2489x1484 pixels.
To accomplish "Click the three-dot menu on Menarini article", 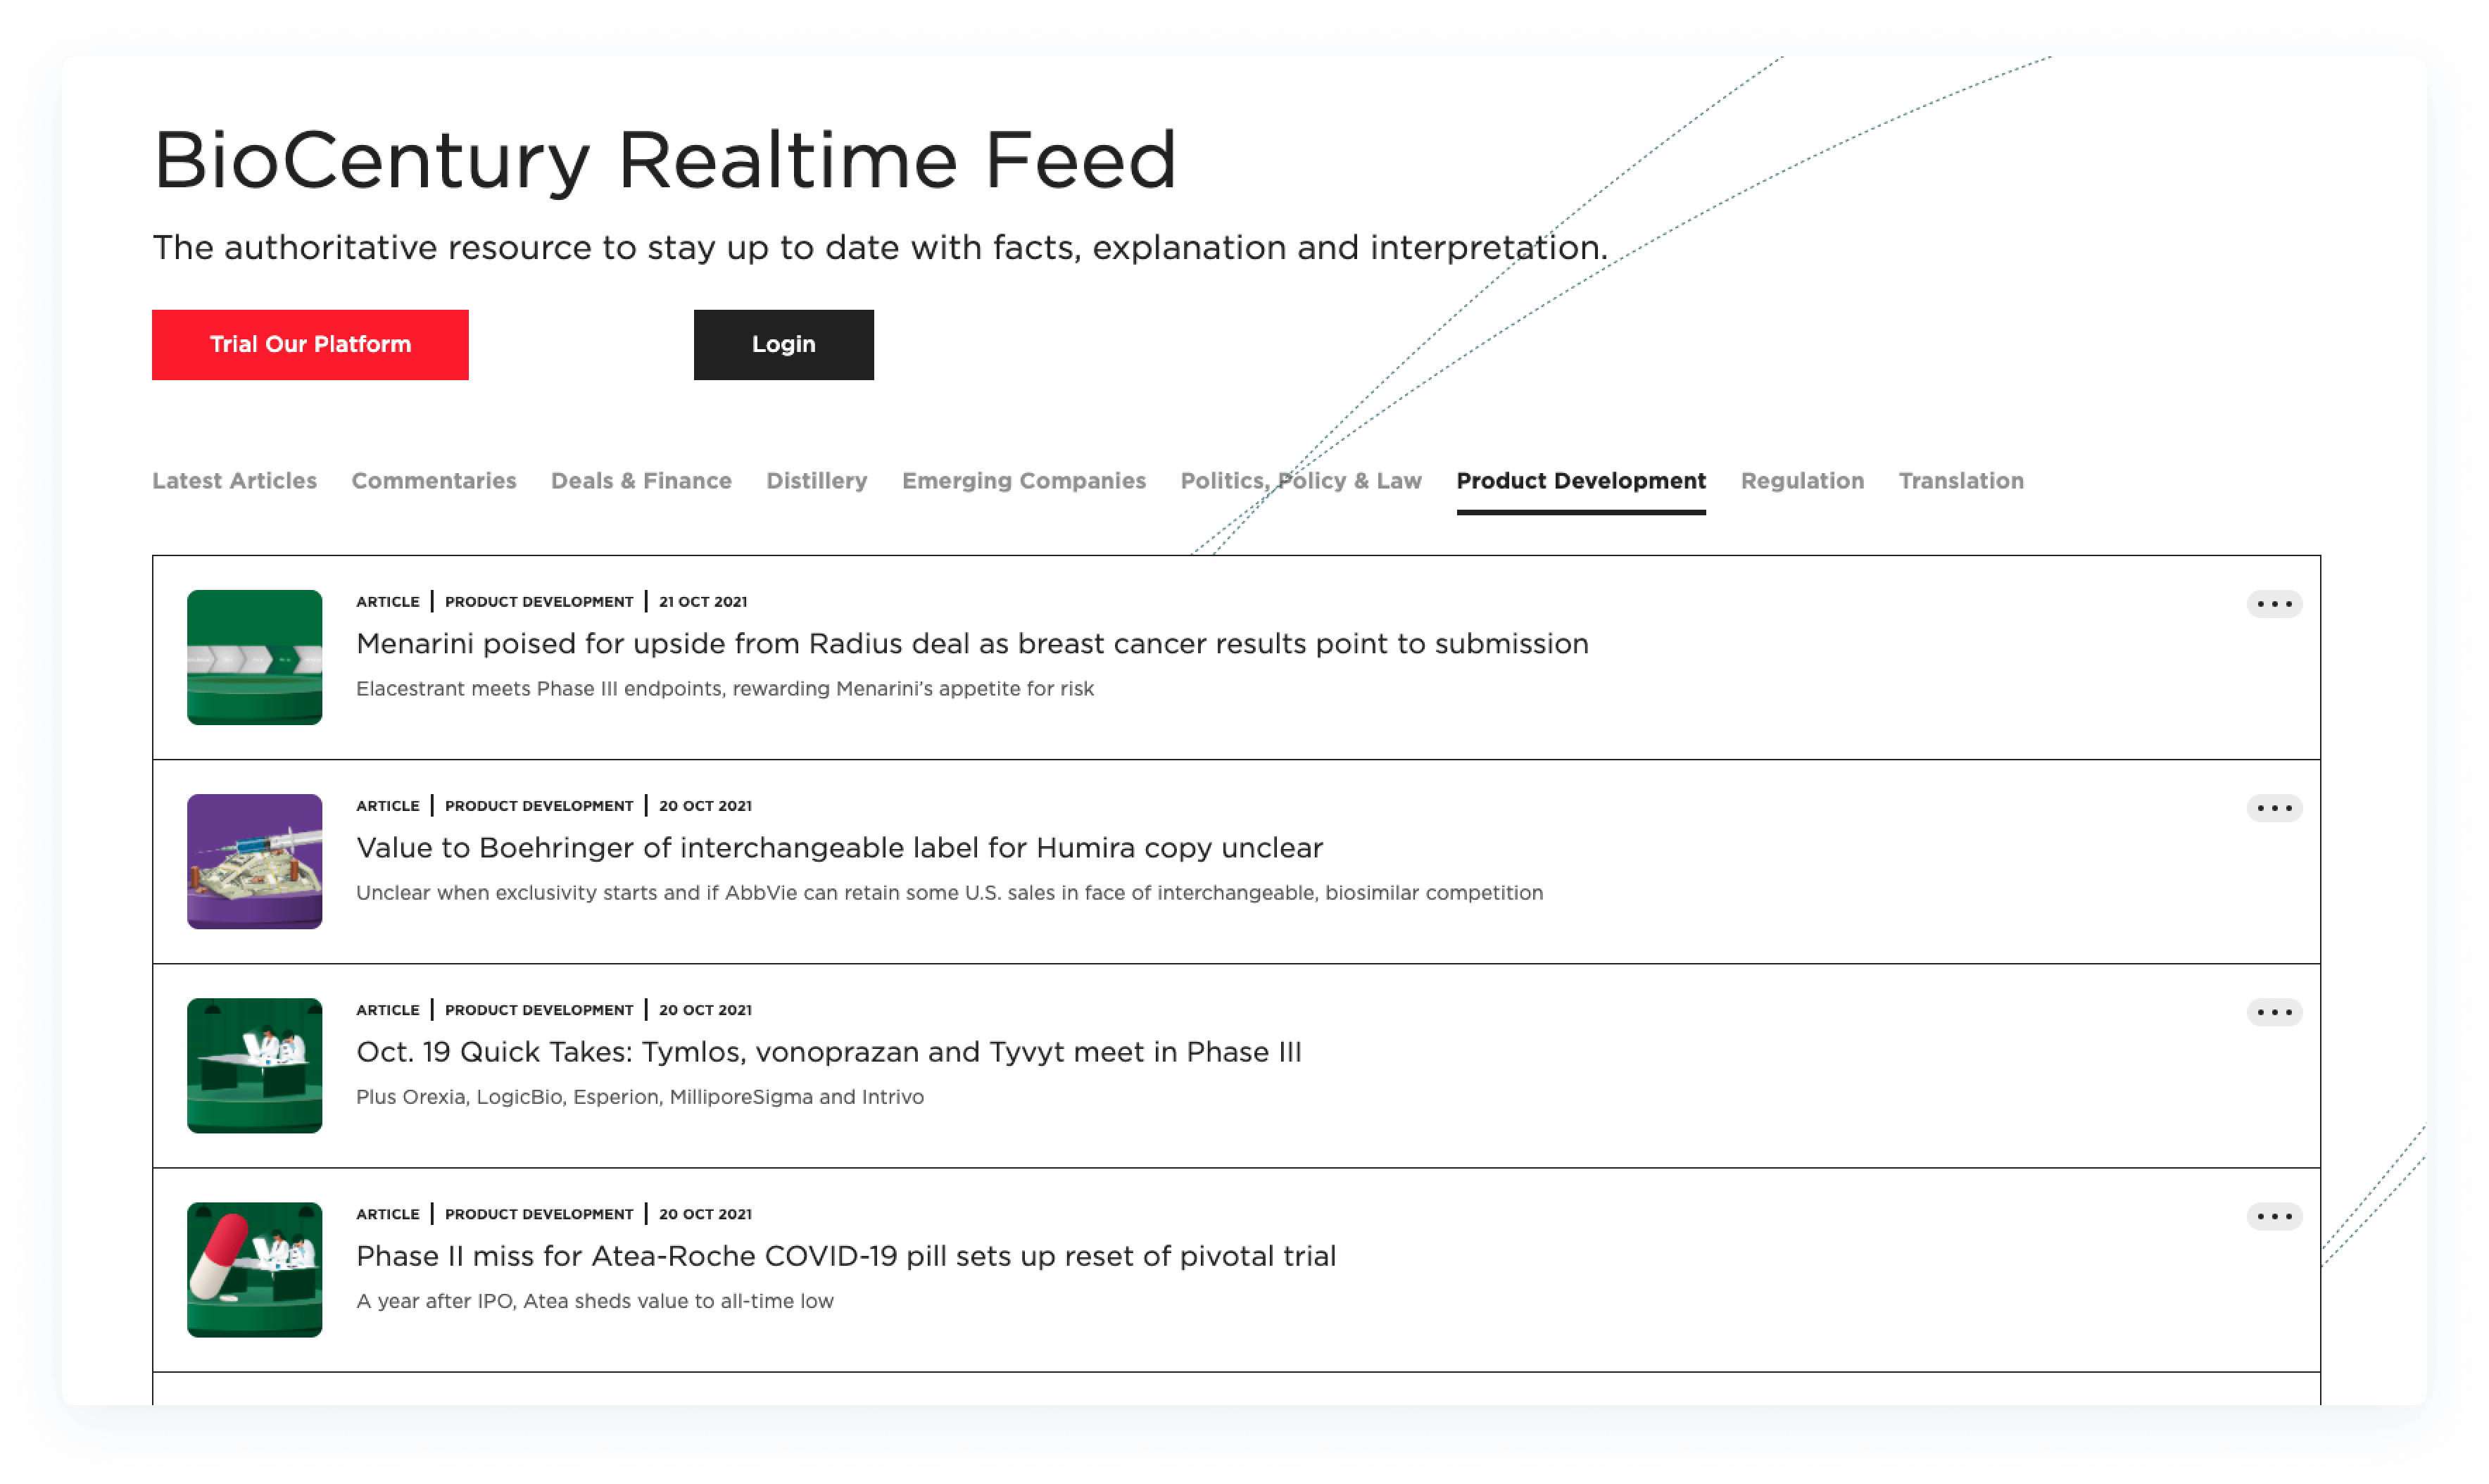I will [x=2275, y=604].
